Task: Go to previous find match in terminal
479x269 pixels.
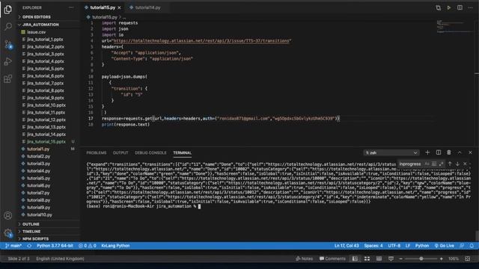Action: click(450, 164)
